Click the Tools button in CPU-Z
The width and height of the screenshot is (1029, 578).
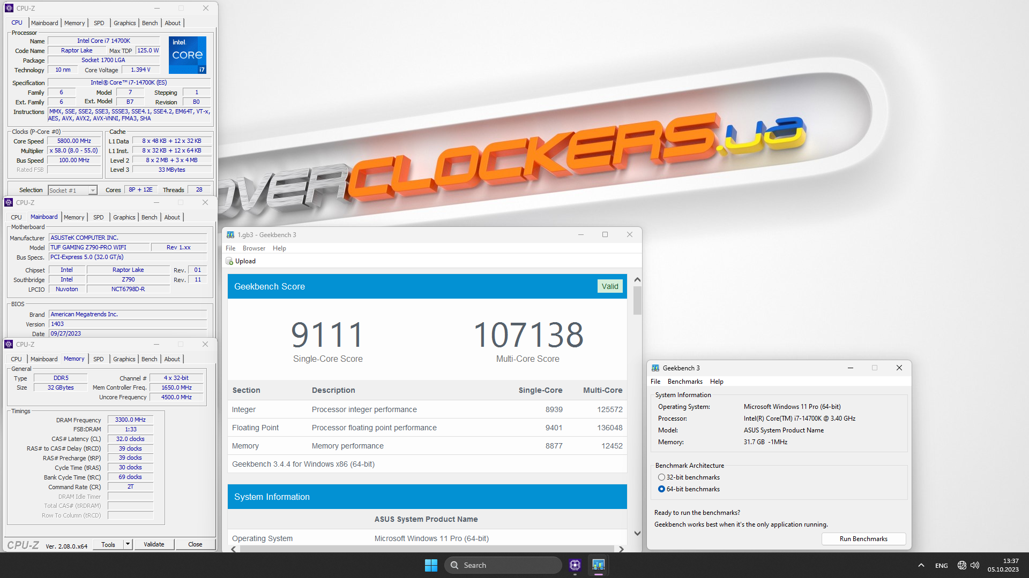point(108,544)
